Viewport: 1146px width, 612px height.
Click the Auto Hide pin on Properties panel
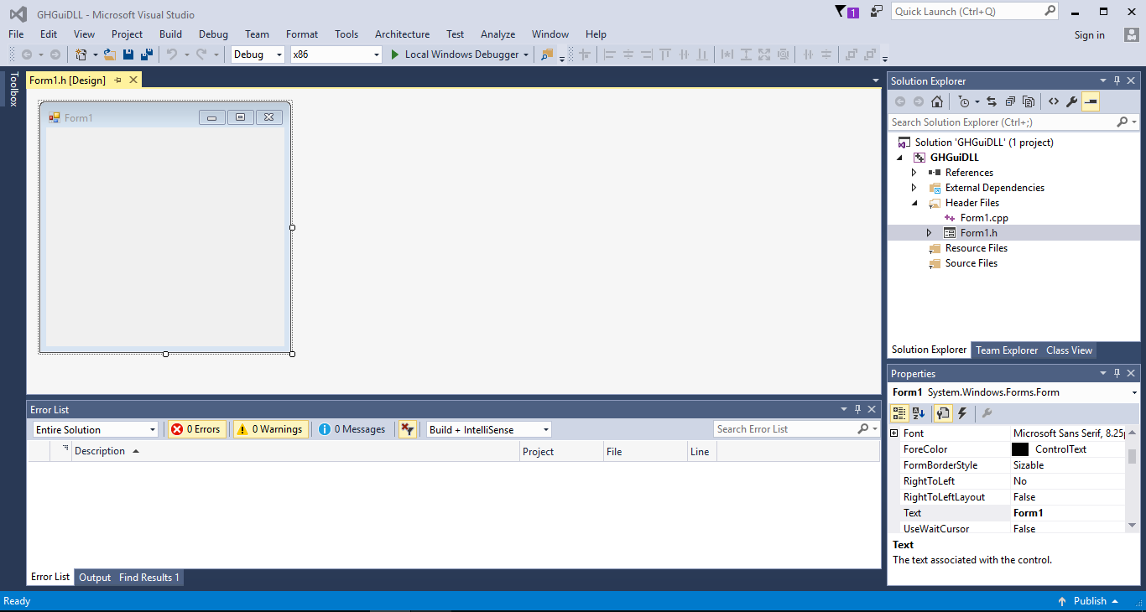point(1117,373)
